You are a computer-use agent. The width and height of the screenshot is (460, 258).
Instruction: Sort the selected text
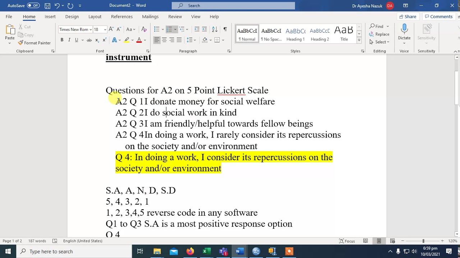(x=215, y=29)
